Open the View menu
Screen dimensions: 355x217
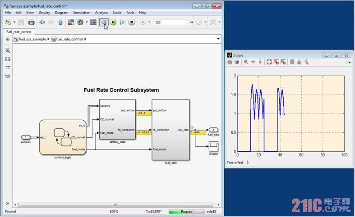[30, 13]
